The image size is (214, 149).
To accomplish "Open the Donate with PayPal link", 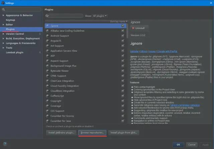I will click(167, 52).
